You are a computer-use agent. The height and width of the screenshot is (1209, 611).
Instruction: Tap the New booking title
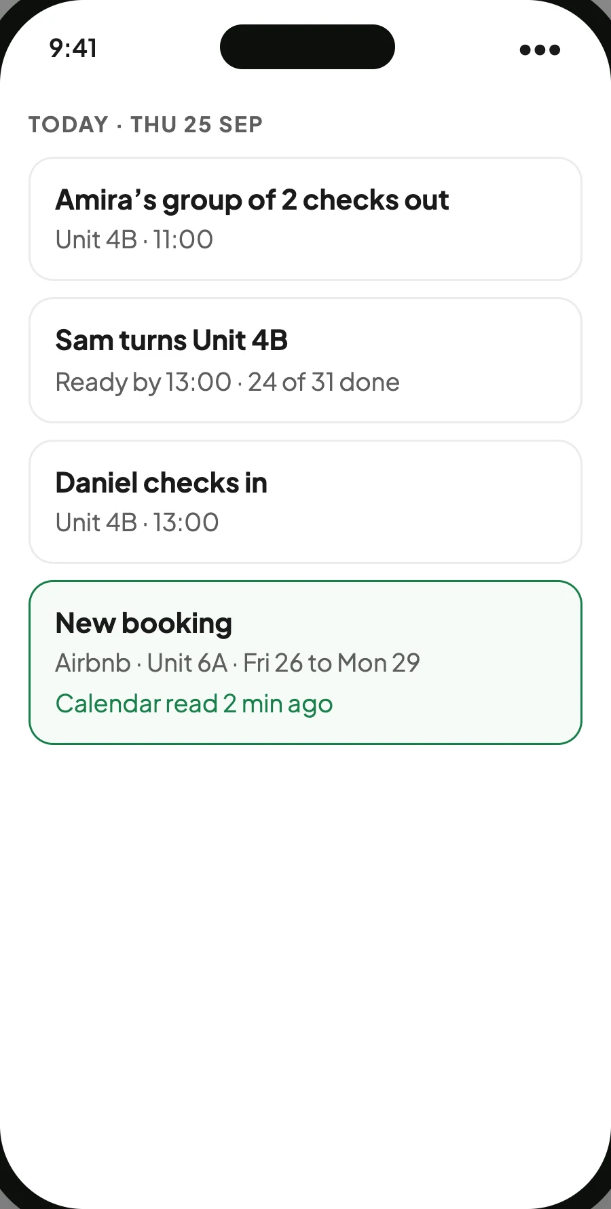(144, 623)
